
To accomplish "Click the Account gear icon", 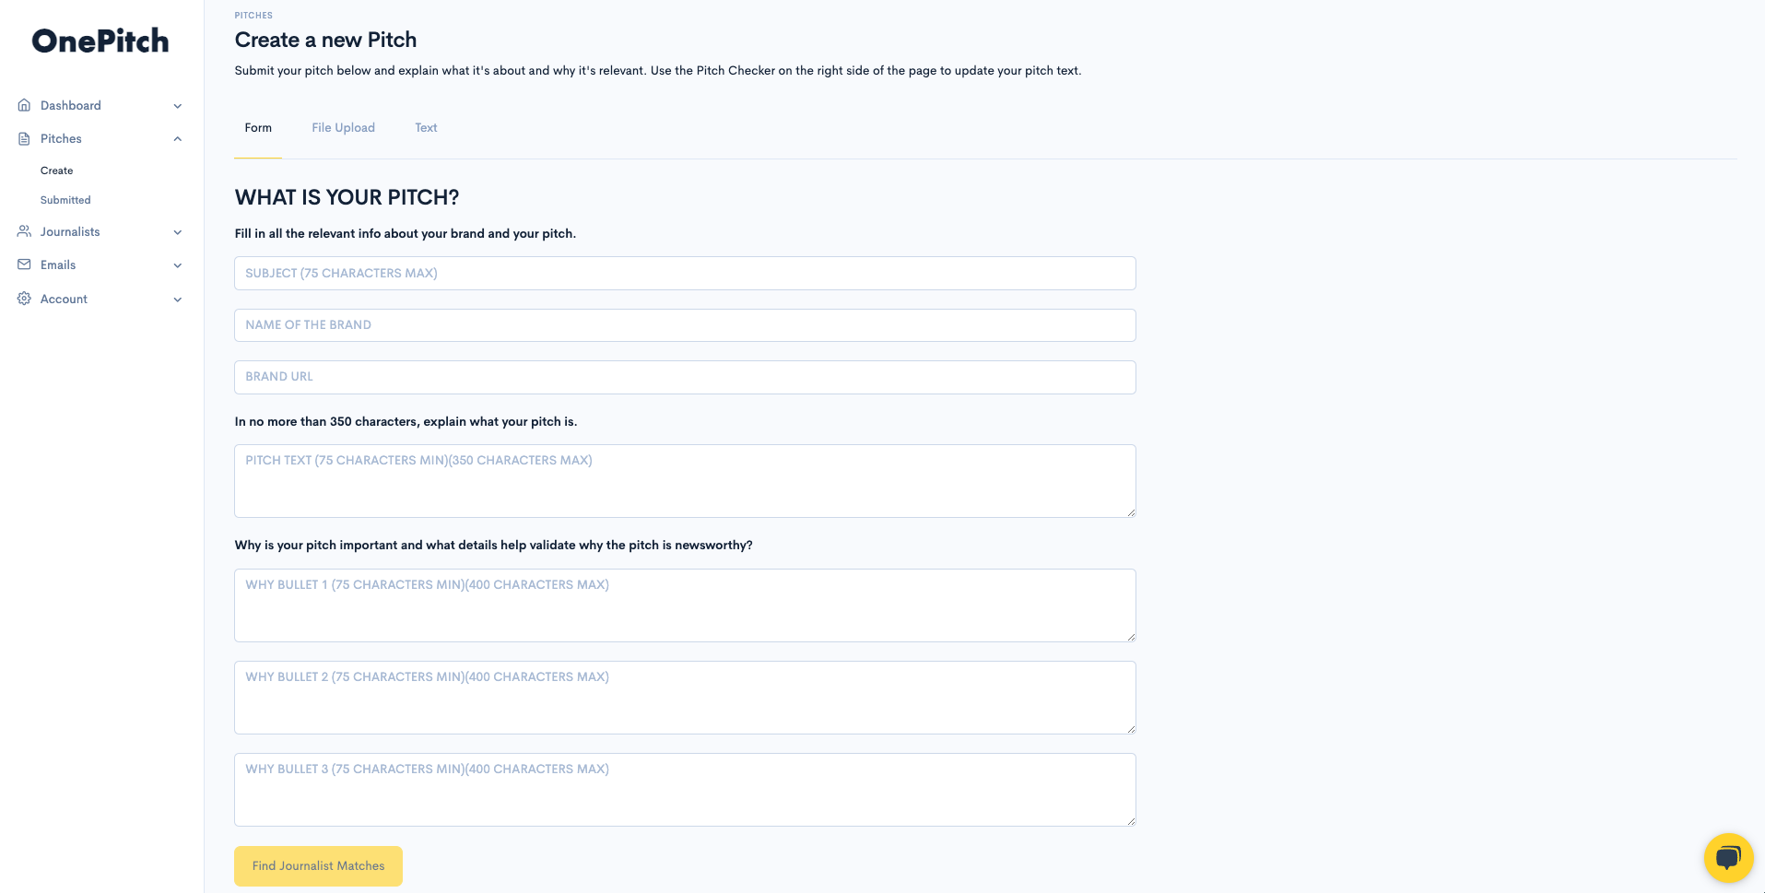I will click(x=24, y=299).
